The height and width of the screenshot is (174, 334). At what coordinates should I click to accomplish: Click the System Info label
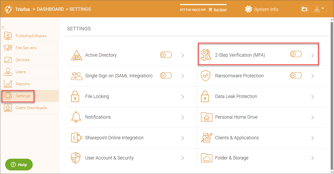click(266, 9)
